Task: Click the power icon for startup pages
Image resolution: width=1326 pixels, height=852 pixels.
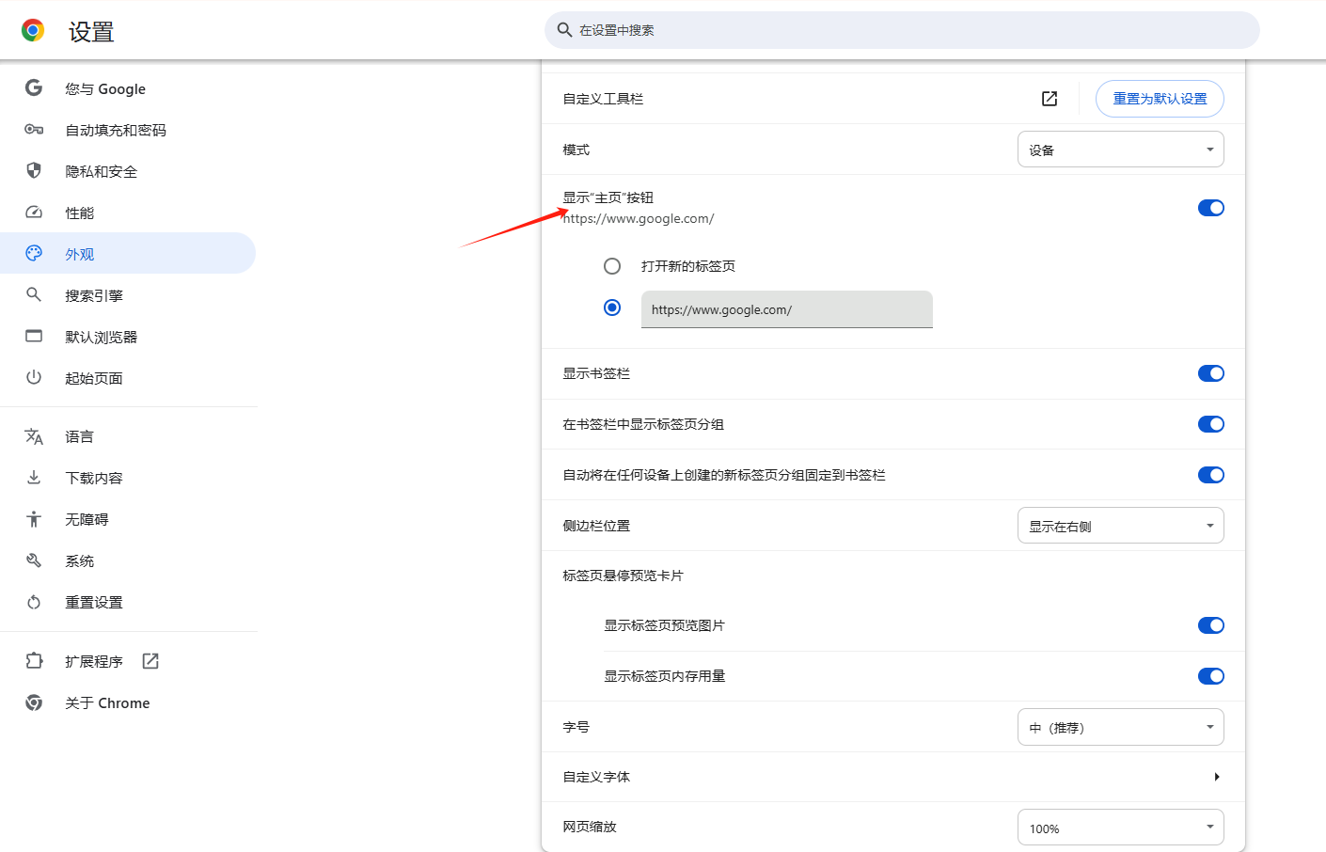Action: 34,378
